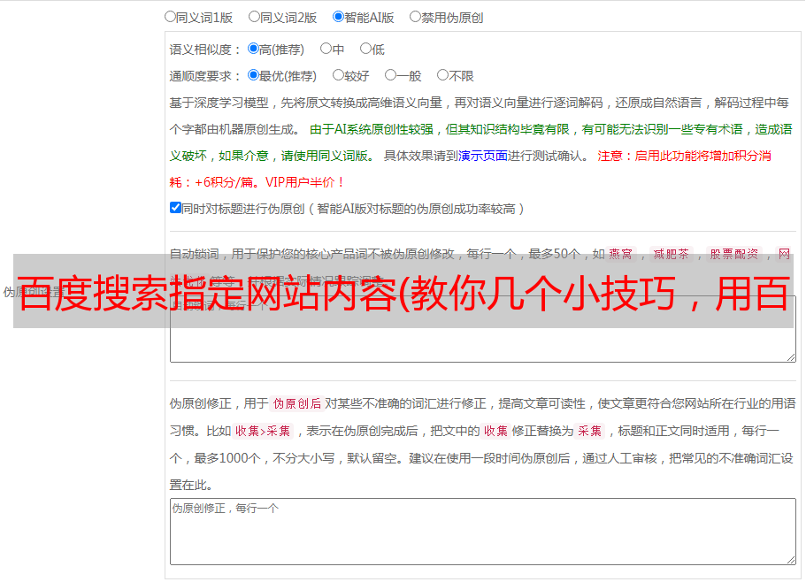Click the 自动锁词 textarea resize handle
Screen dimensions: 806x582
(x=791, y=357)
